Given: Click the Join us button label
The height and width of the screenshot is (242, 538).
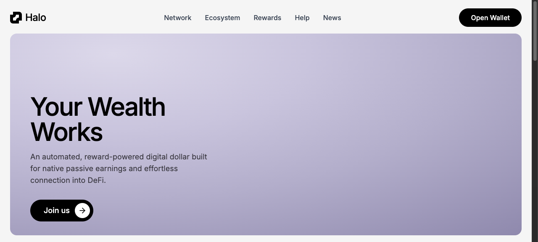Looking at the screenshot, I should 57,211.
